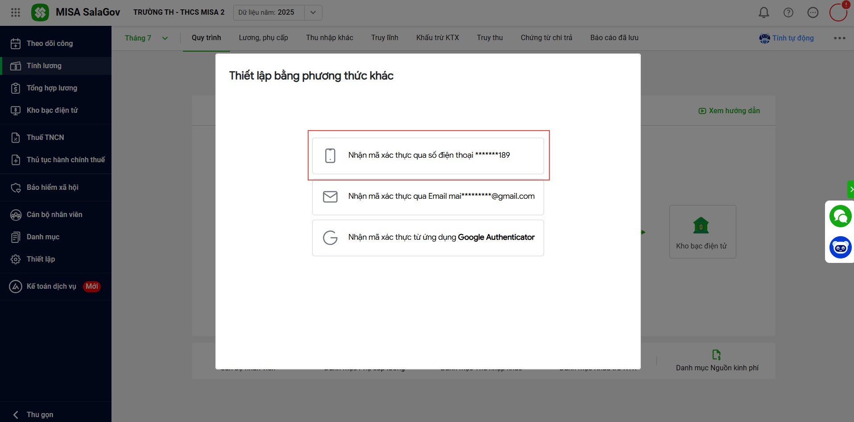Image resolution: width=854 pixels, height=422 pixels.
Task: Open the notifications bell icon
Action: [764, 12]
